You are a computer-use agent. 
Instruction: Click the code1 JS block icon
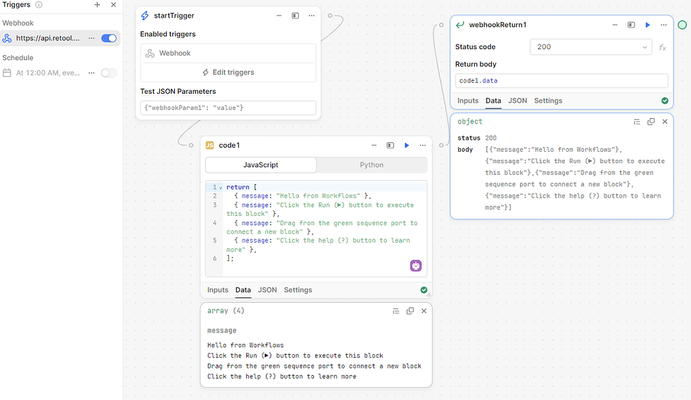(210, 146)
